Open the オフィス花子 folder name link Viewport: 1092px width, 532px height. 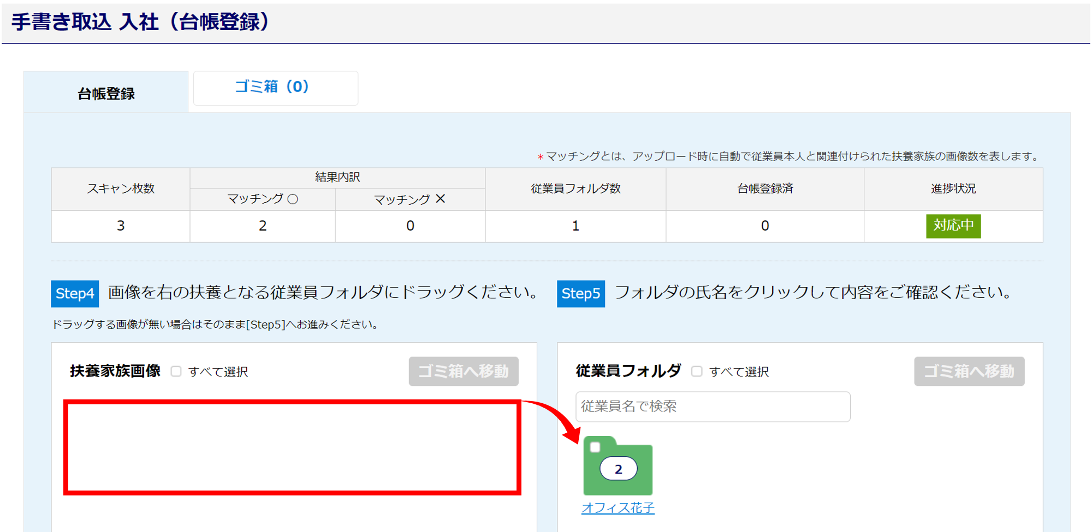618,508
